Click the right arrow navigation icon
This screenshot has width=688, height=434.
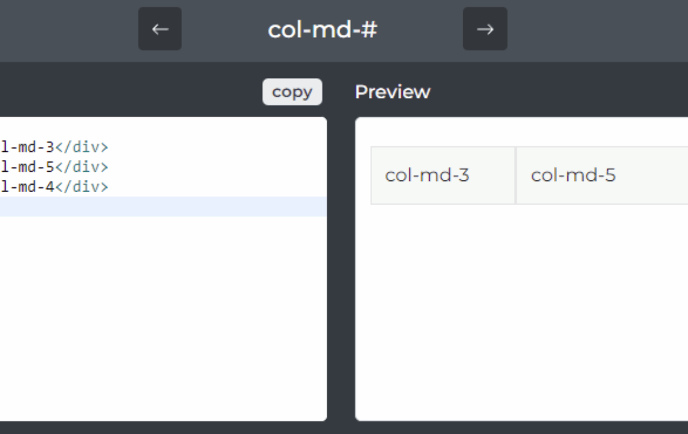point(485,28)
